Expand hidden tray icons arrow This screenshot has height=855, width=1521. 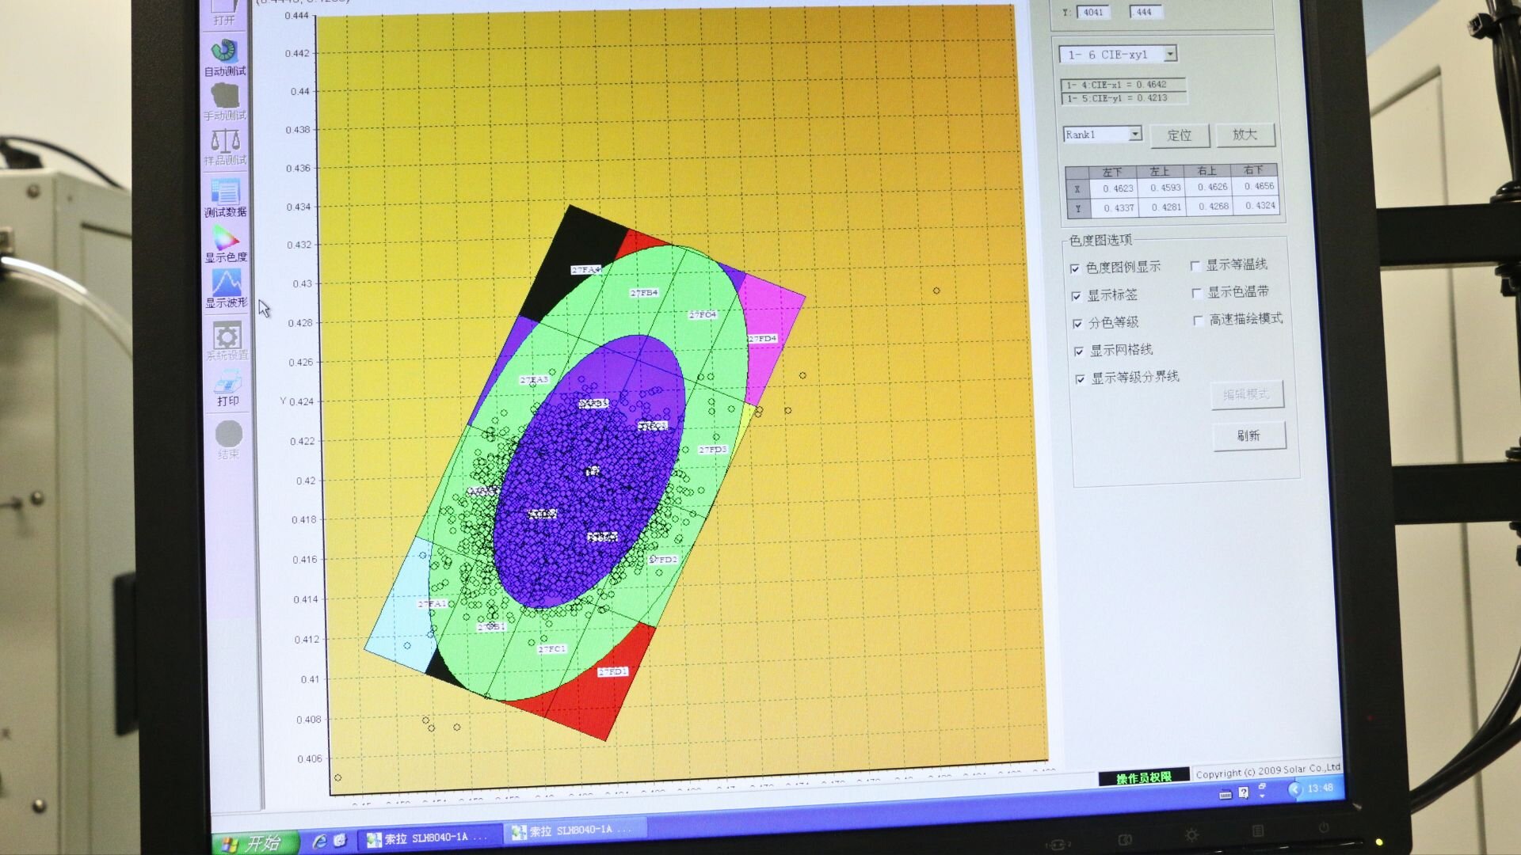[x=1295, y=789]
